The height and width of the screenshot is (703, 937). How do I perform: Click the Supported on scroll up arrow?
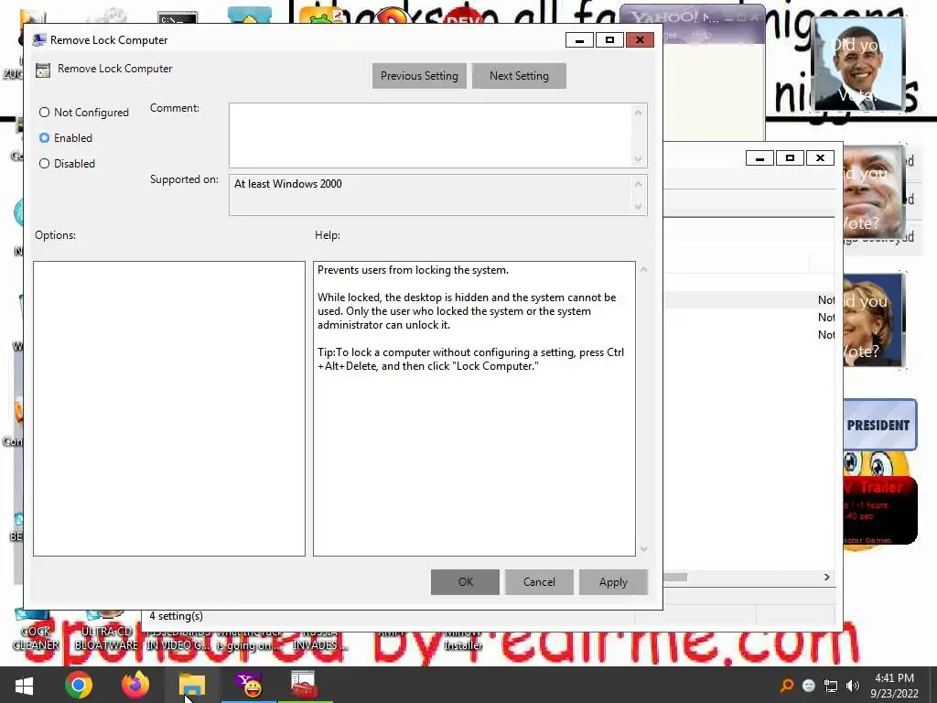[x=638, y=184]
